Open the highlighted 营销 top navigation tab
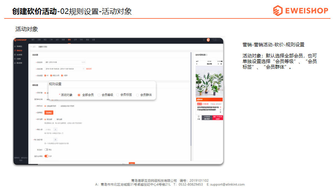The image size is (335, 188). pyautogui.click(x=69, y=40)
